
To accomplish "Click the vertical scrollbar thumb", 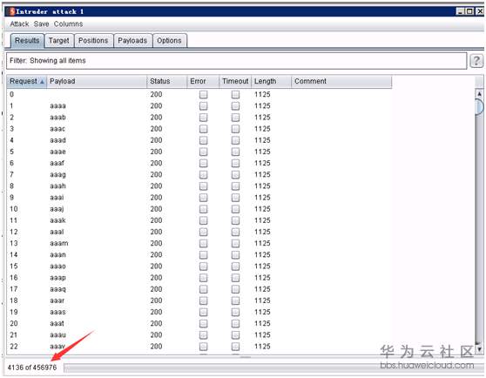I will coord(479,107).
